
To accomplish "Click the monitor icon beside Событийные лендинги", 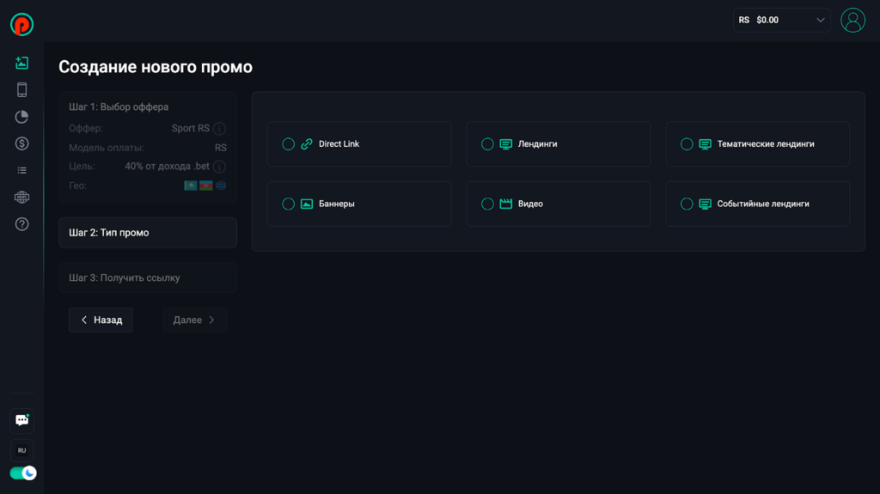I will pyautogui.click(x=705, y=204).
